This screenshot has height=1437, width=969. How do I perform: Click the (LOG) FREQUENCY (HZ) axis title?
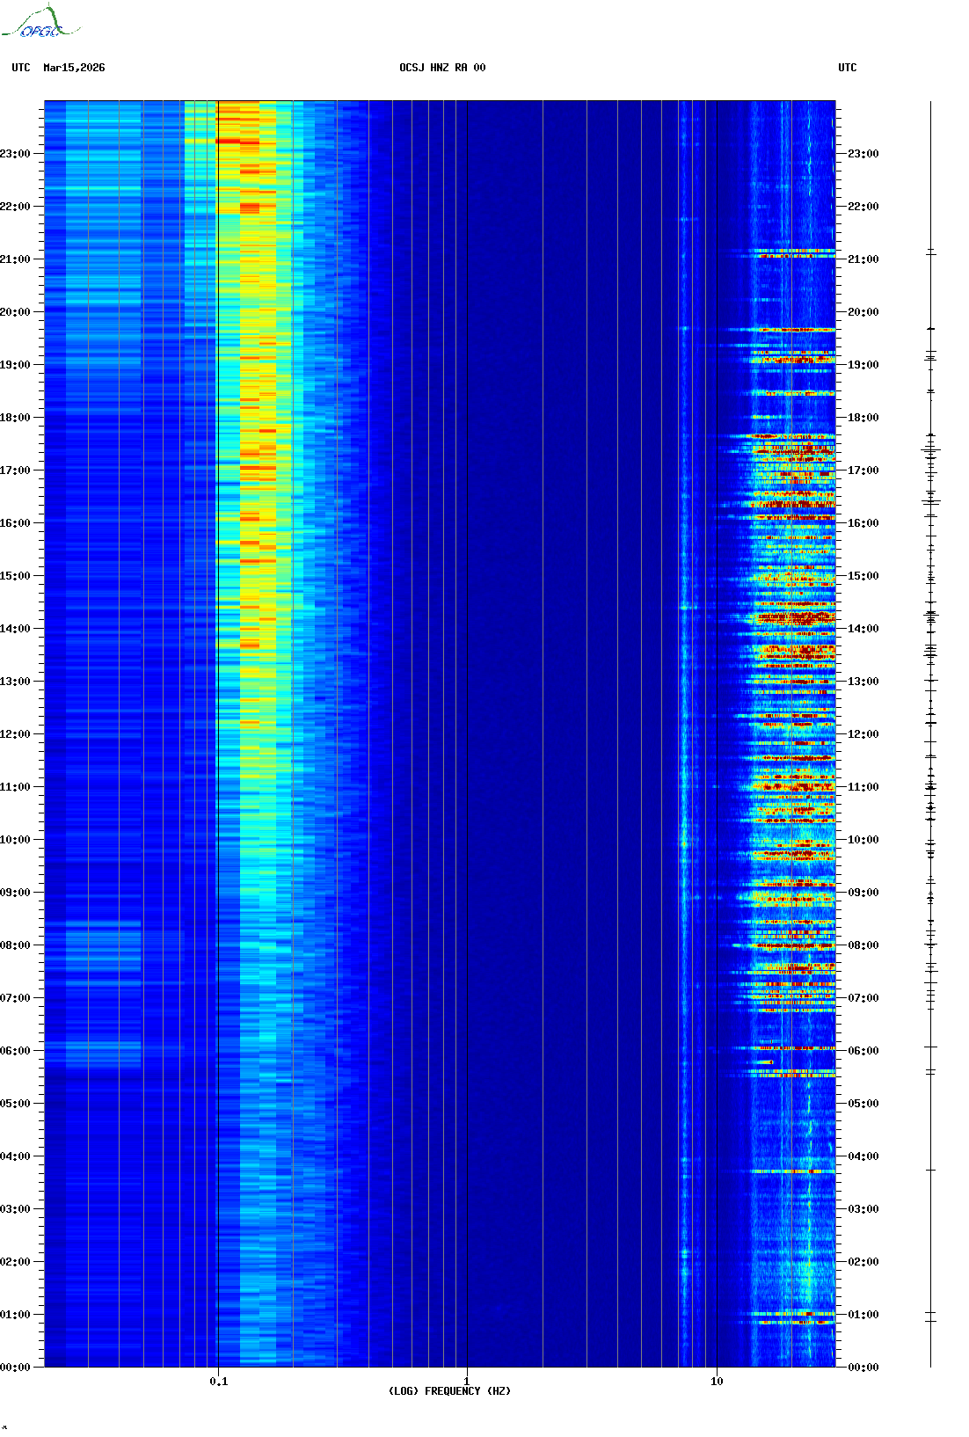point(448,1391)
